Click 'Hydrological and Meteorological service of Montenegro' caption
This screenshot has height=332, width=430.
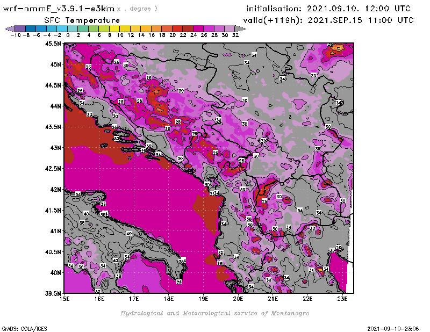click(214, 313)
